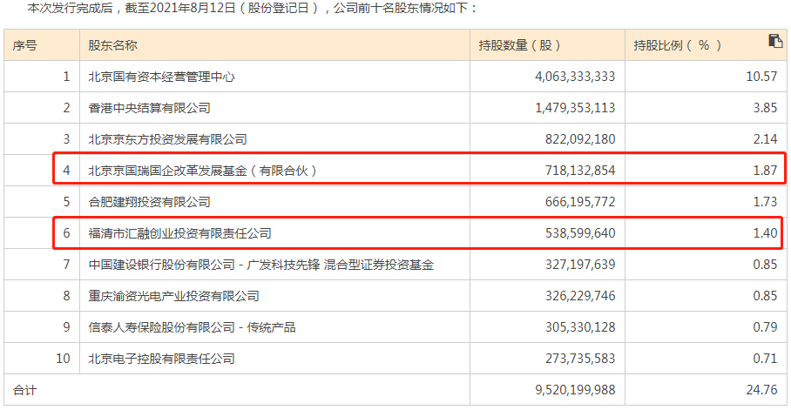
Task: Click 北京国有资本经营管理中心 shareholder name
Action: pos(161,77)
